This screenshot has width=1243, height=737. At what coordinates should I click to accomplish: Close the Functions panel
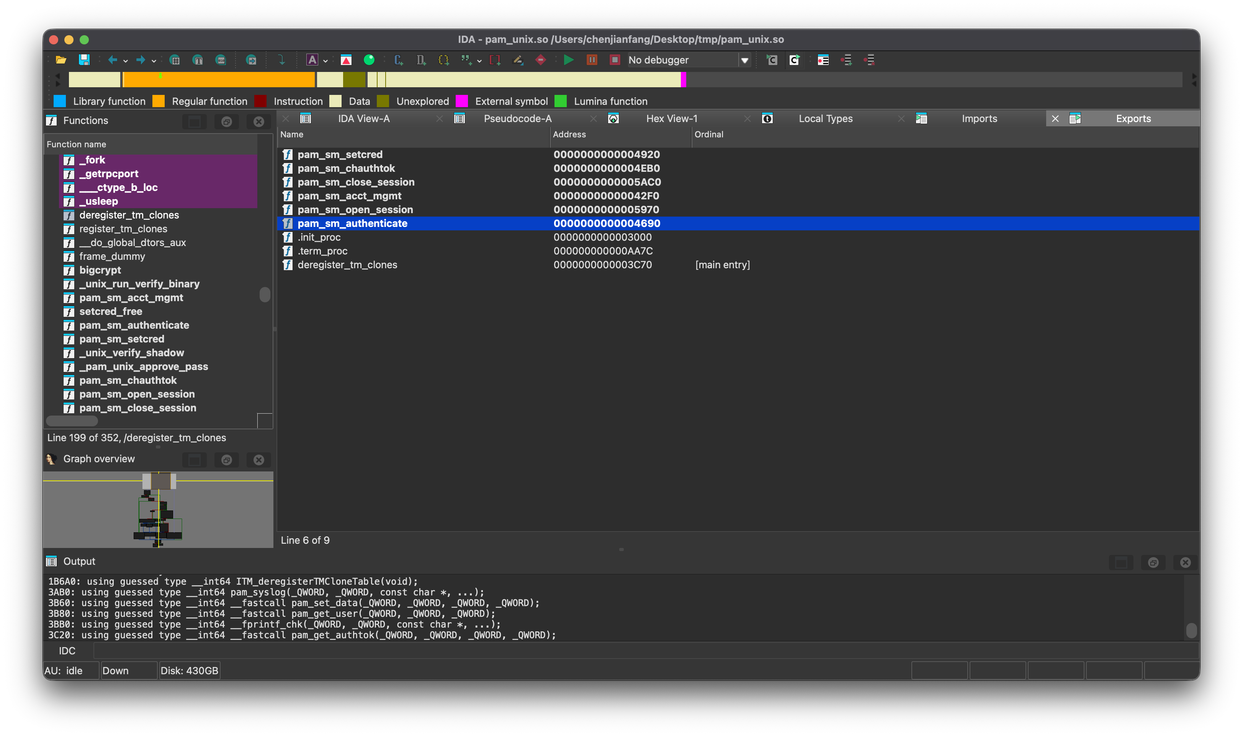tap(259, 122)
